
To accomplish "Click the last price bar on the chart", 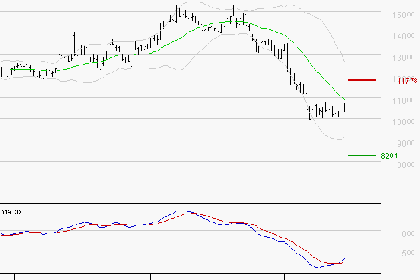I will tap(345, 107).
